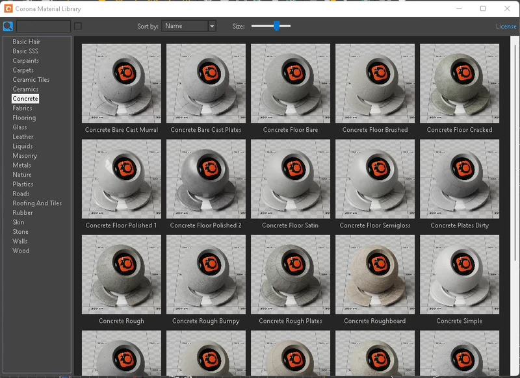This screenshot has height=378, width=520.
Task: Toggle the checkbox beside the search field
Action: coord(78,26)
